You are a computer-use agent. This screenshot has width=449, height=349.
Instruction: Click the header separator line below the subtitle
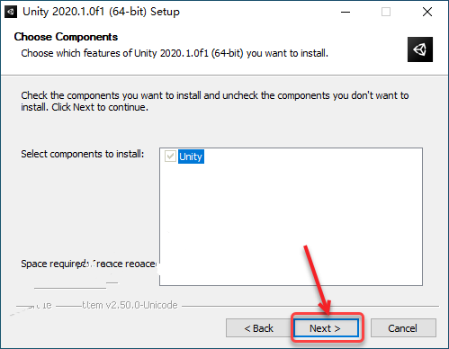[x=224, y=75]
